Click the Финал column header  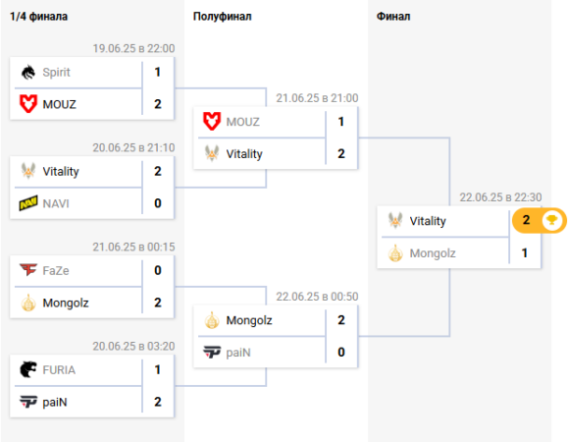[393, 17]
